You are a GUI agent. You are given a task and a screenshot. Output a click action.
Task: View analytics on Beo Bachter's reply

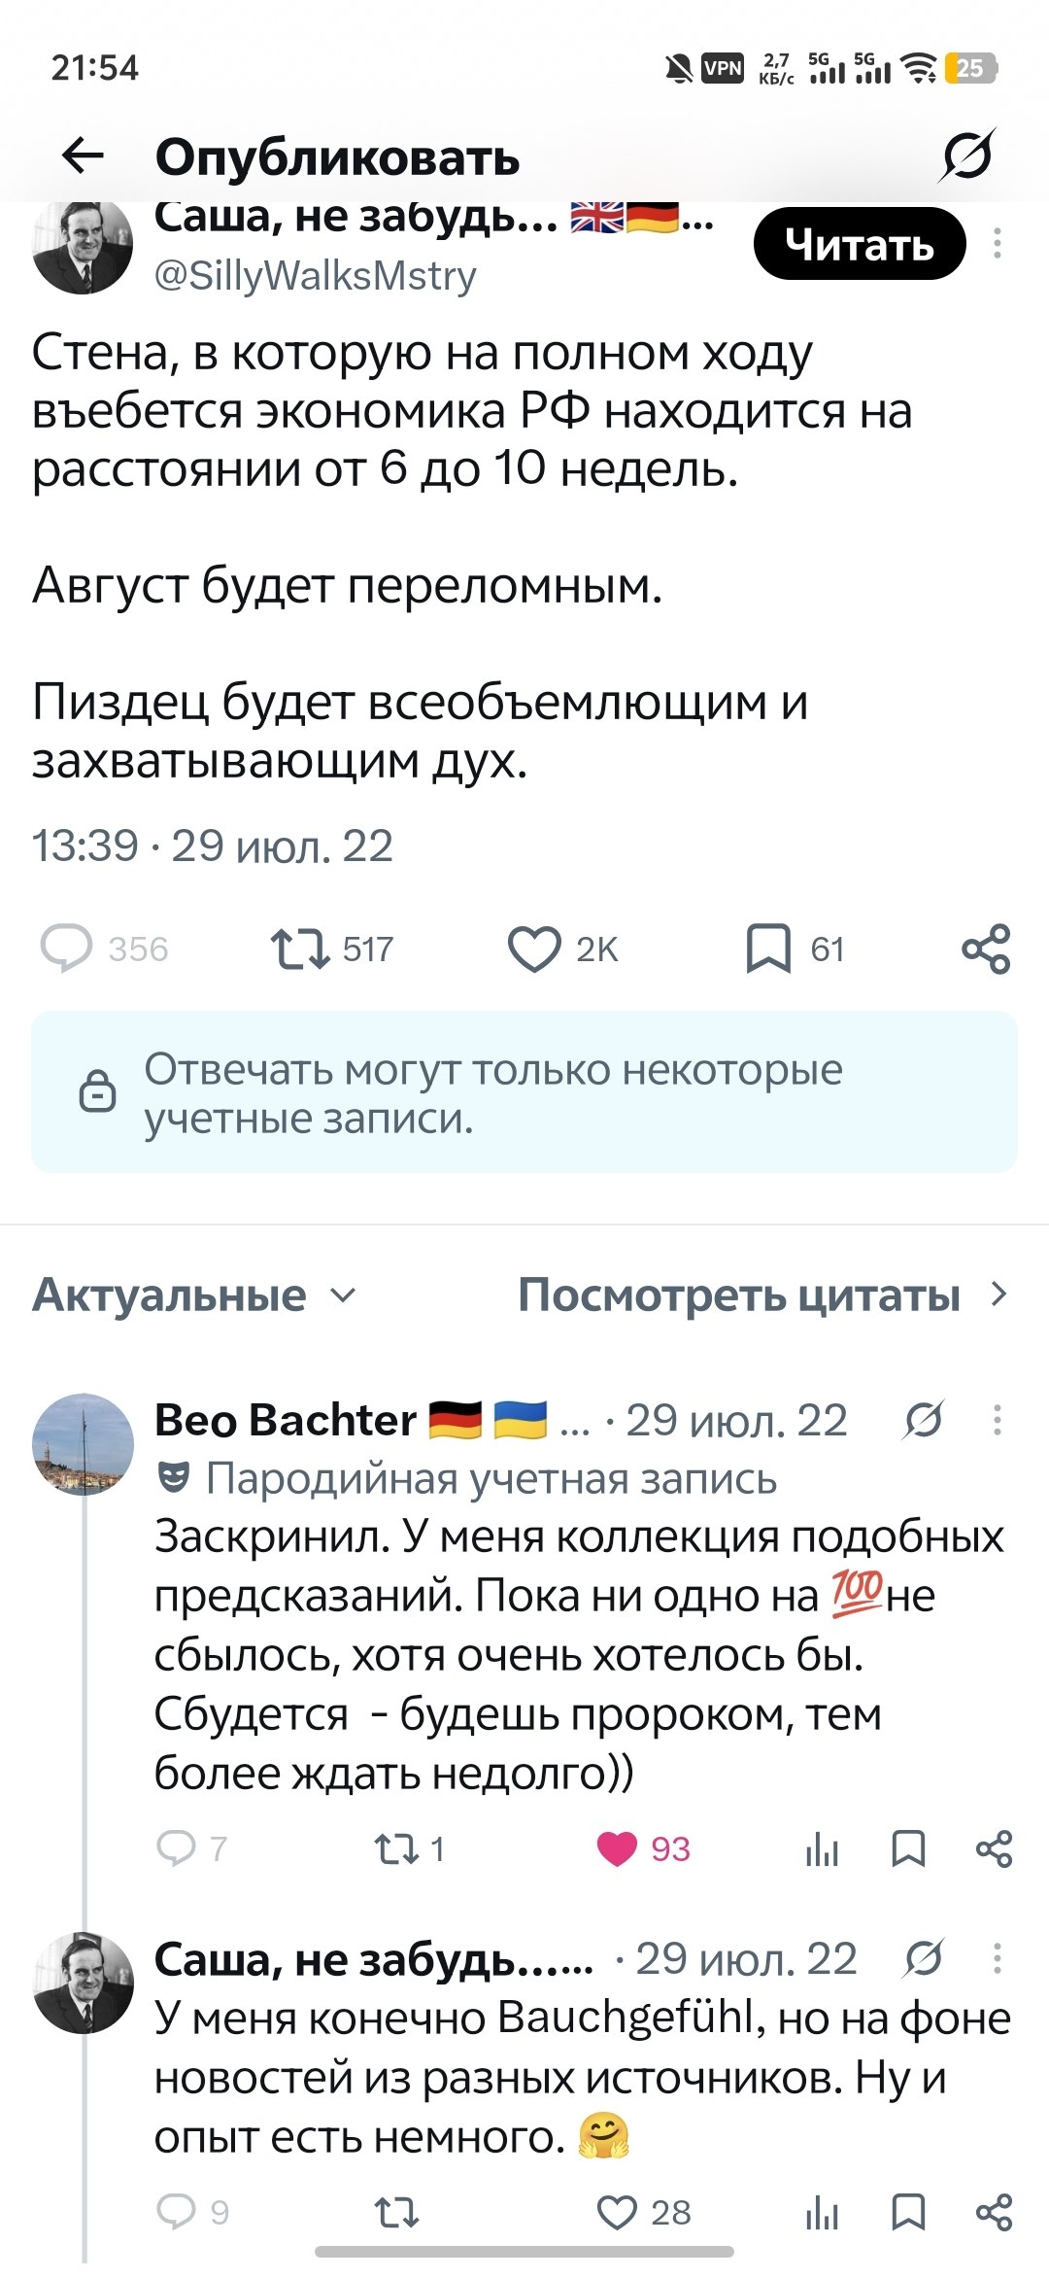822,1848
